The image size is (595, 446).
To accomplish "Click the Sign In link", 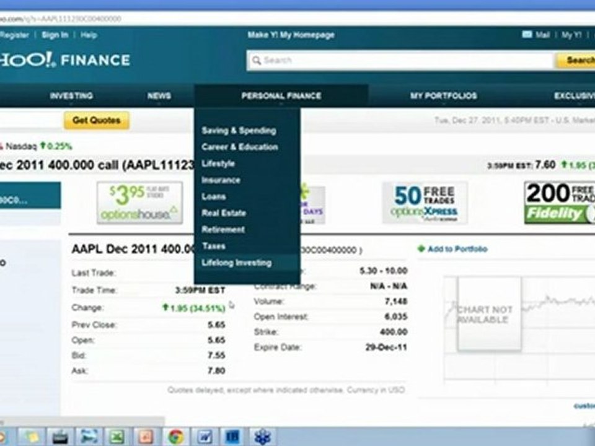I will (55, 35).
